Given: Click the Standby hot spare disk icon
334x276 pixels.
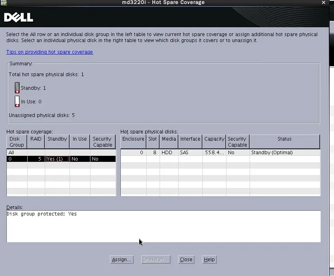Looking at the screenshot, I should pos(17,88).
